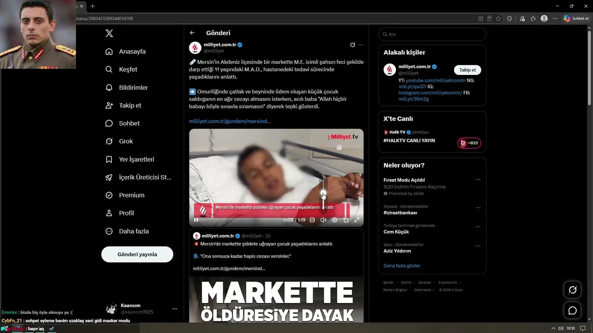Open video settings gear
The height and width of the screenshot is (333, 593).
tap(334, 220)
